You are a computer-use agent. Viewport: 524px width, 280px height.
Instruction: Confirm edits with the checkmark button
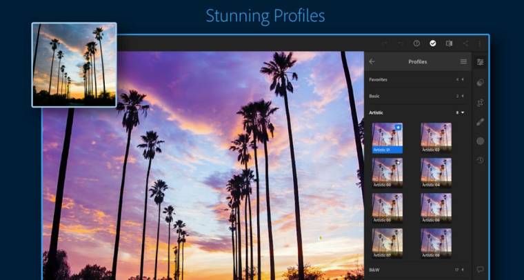[433, 43]
